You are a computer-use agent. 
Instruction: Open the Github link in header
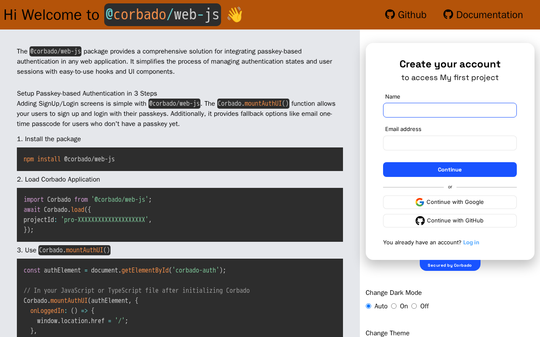tap(406, 15)
